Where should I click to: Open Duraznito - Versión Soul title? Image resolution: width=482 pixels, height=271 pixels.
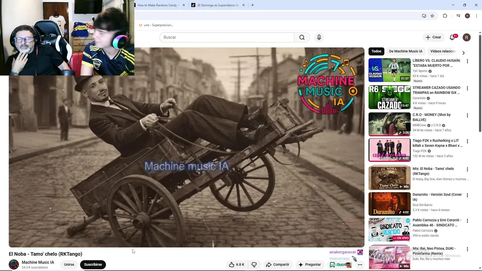437,197
